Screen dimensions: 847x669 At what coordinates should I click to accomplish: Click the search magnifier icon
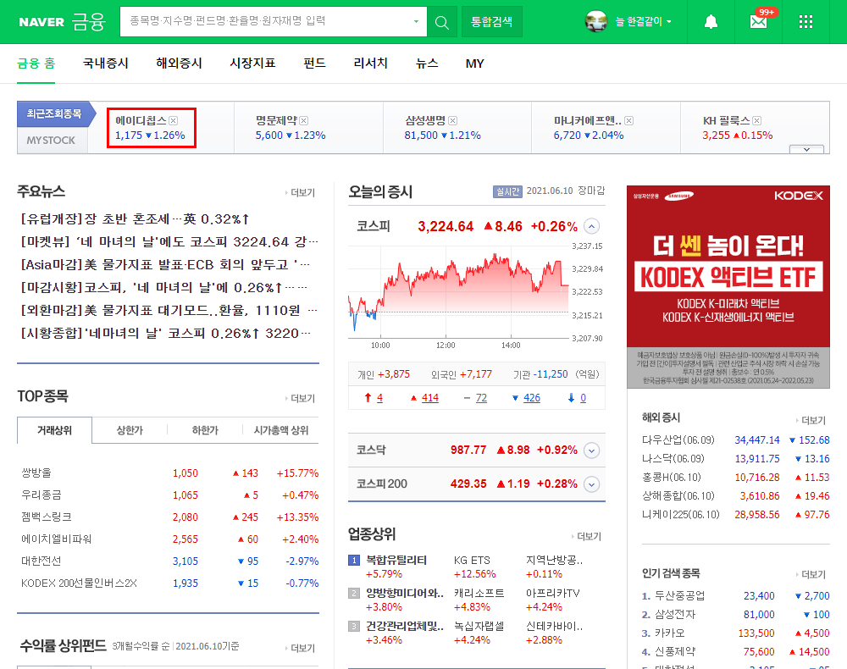[x=442, y=22]
